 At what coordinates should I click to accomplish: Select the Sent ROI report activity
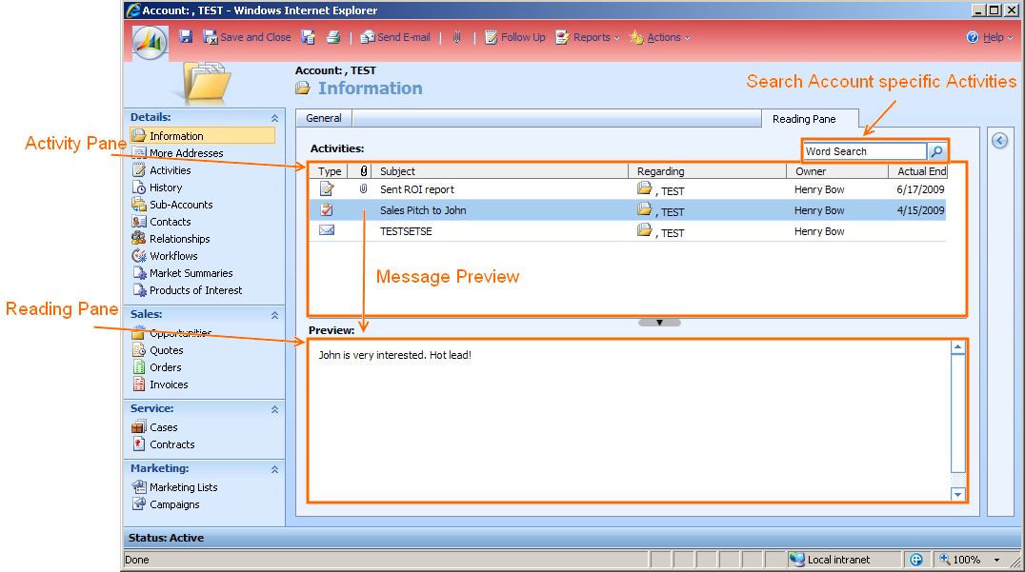(x=628, y=189)
